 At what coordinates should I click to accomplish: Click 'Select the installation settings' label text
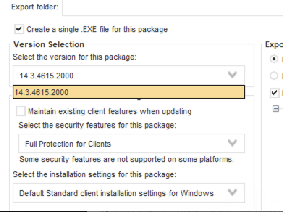(94, 175)
